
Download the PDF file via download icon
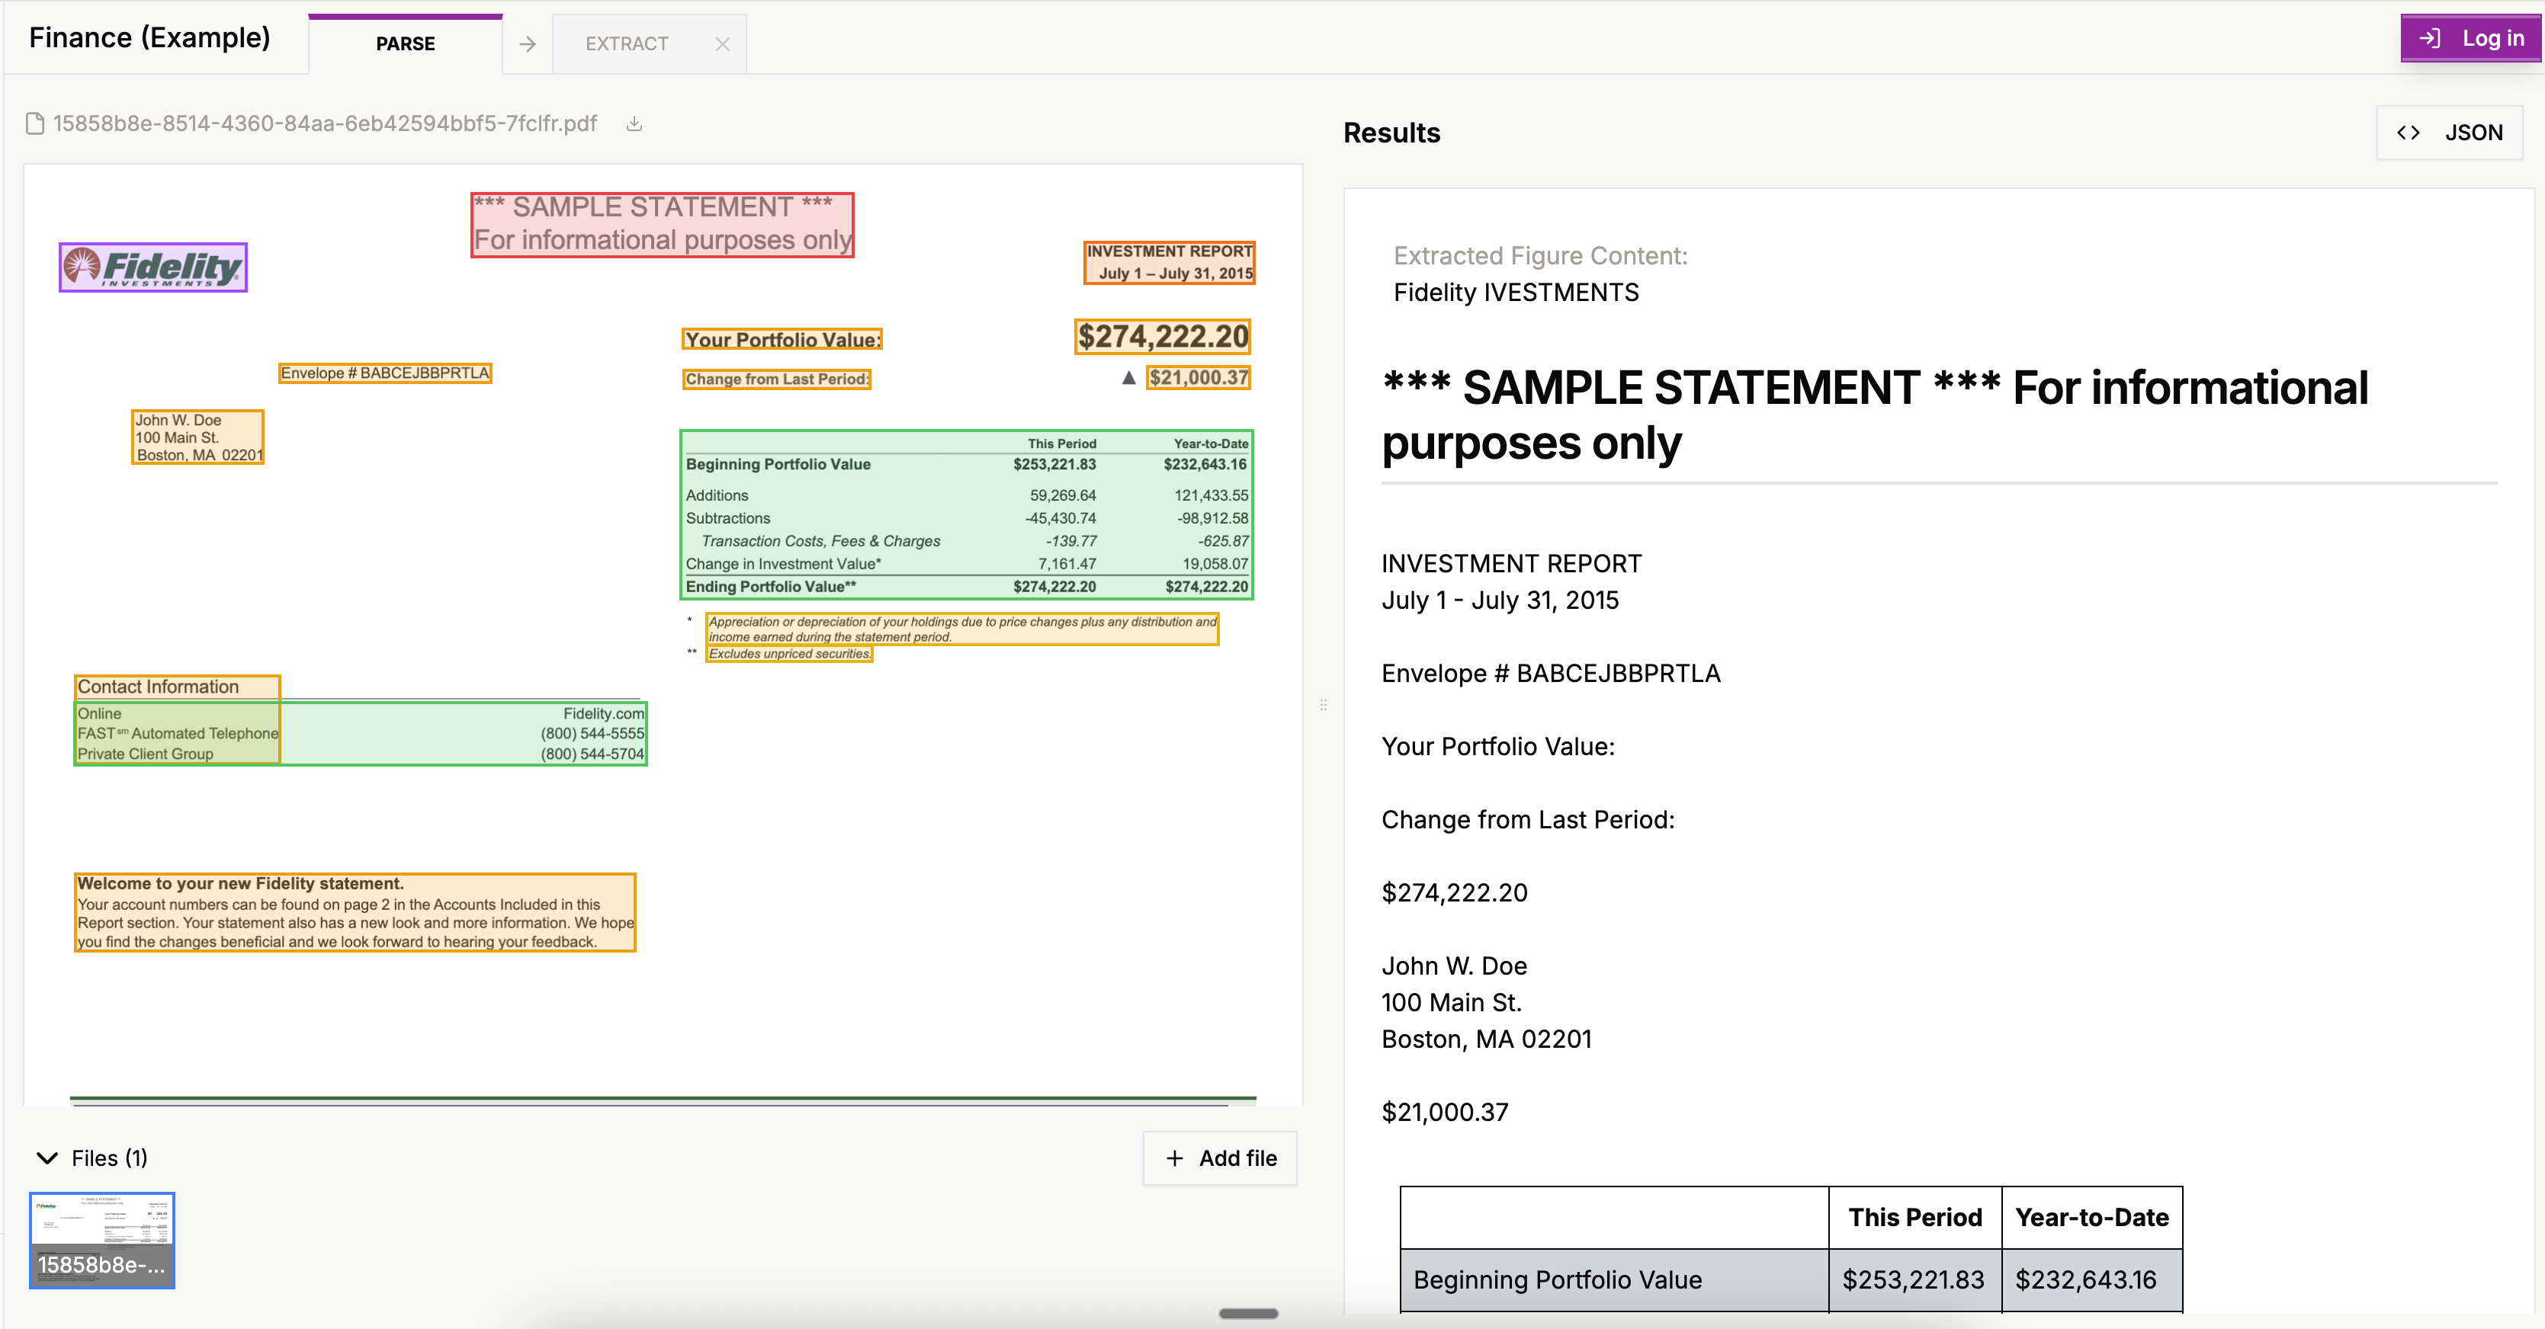(634, 123)
